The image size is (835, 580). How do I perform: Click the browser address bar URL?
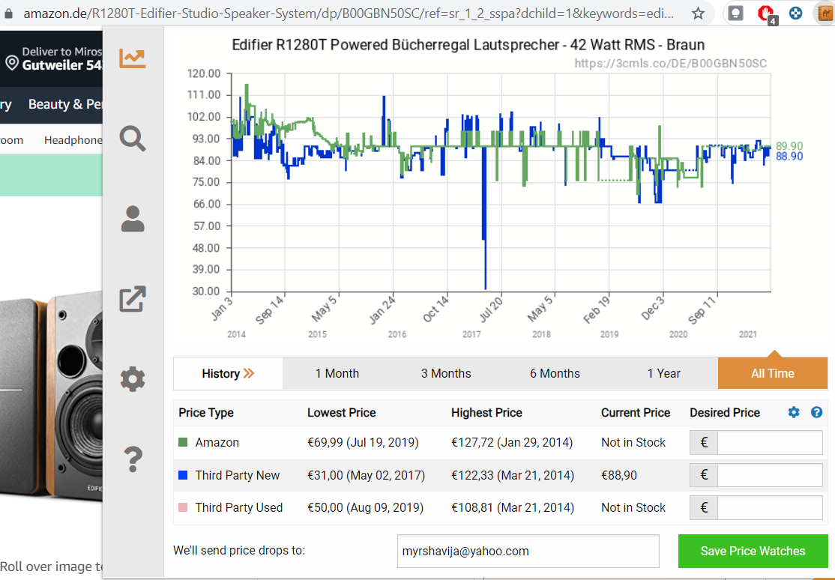[x=349, y=13]
